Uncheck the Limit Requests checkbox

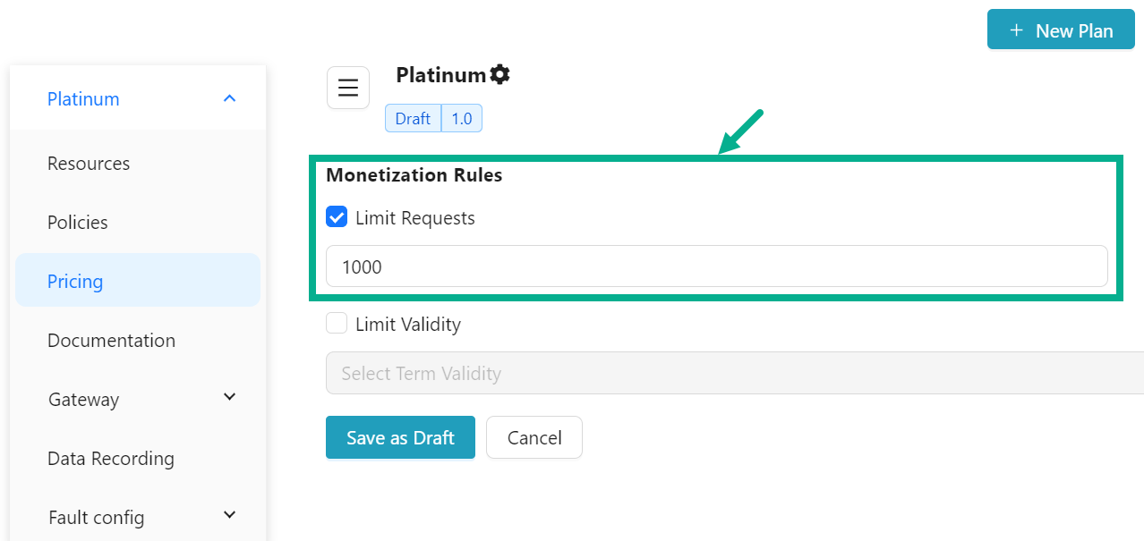pyautogui.click(x=337, y=217)
